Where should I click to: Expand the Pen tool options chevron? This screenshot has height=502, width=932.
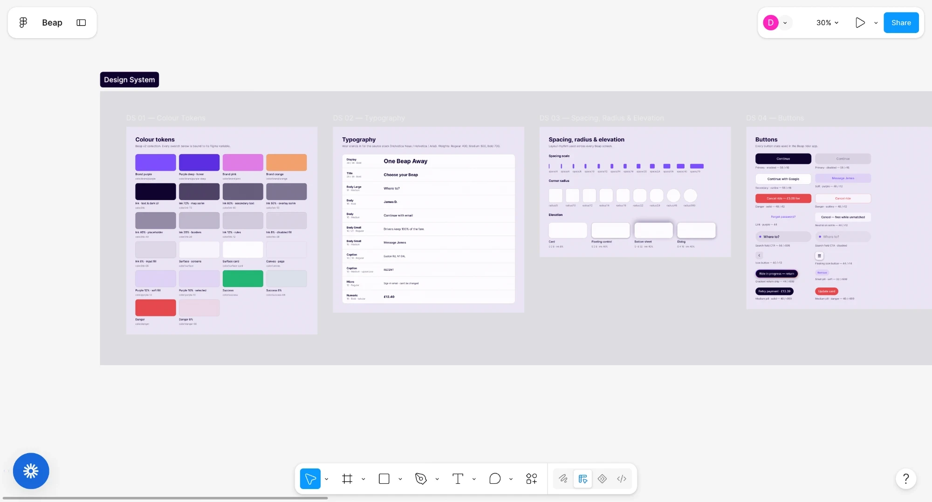pyautogui.click(x=437, y=479)
